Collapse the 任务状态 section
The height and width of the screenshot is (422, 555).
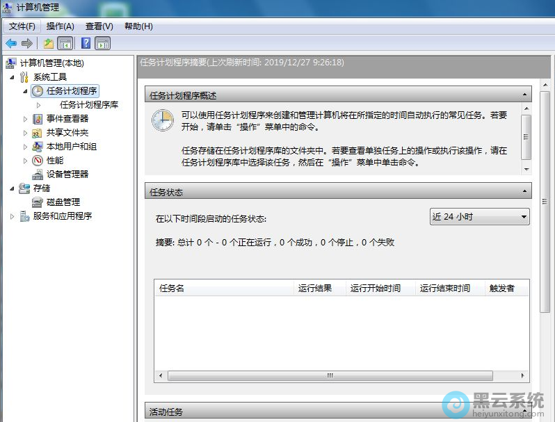(x=524, y=191)
